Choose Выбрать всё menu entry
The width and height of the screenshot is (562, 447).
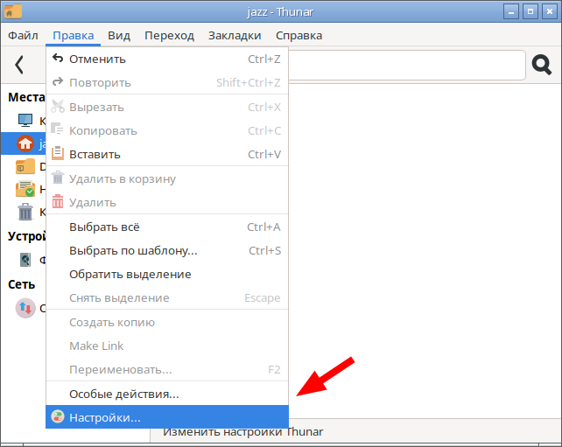click(167, 227)
